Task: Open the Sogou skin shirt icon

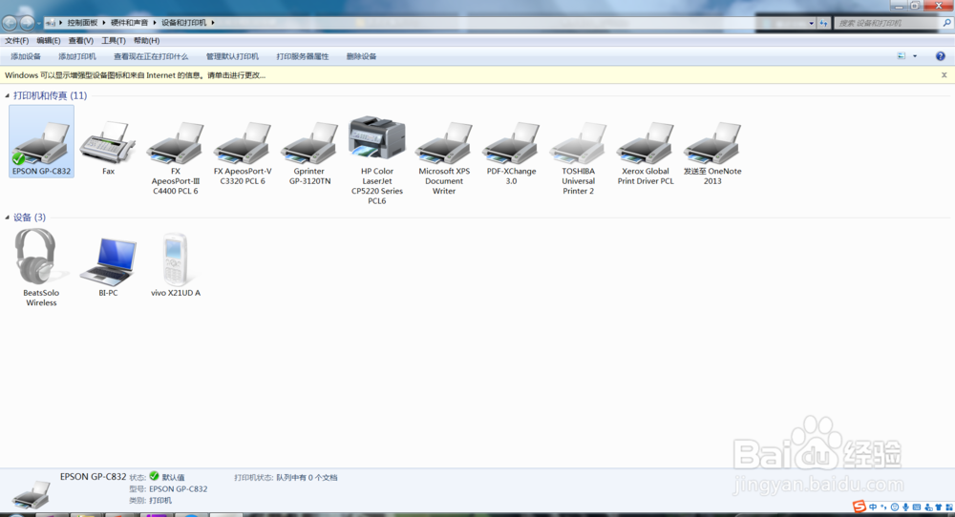Action: click(x=939, y=507)
